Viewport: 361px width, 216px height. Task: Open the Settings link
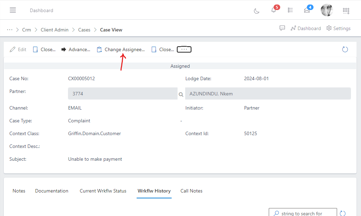click(x=338, y=28)
